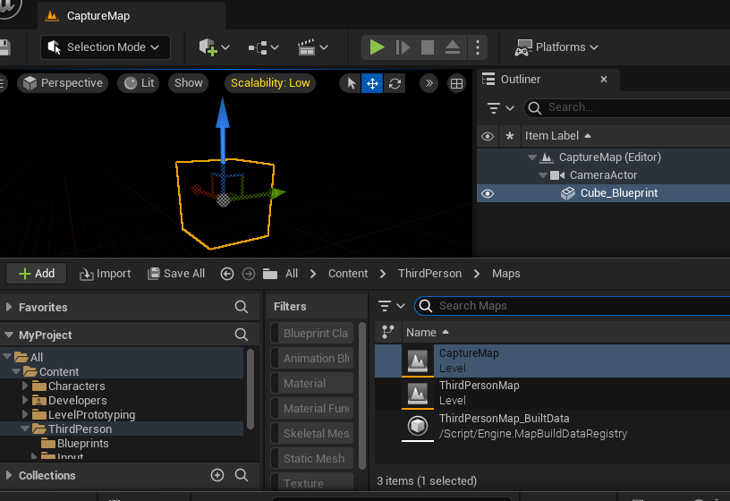Click the Scalability: Low warning button
The width and height of the screenshot is (730, 501).
(270, 83)
